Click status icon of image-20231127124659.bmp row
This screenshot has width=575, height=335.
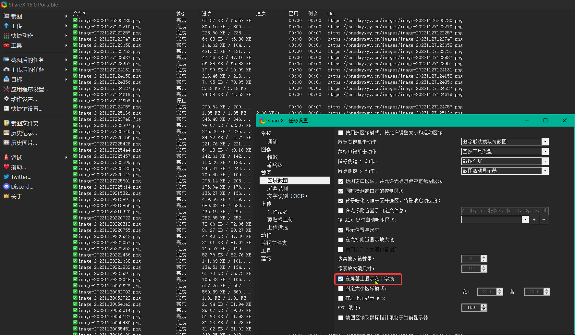pyautogui.click(x=75, y=100)
